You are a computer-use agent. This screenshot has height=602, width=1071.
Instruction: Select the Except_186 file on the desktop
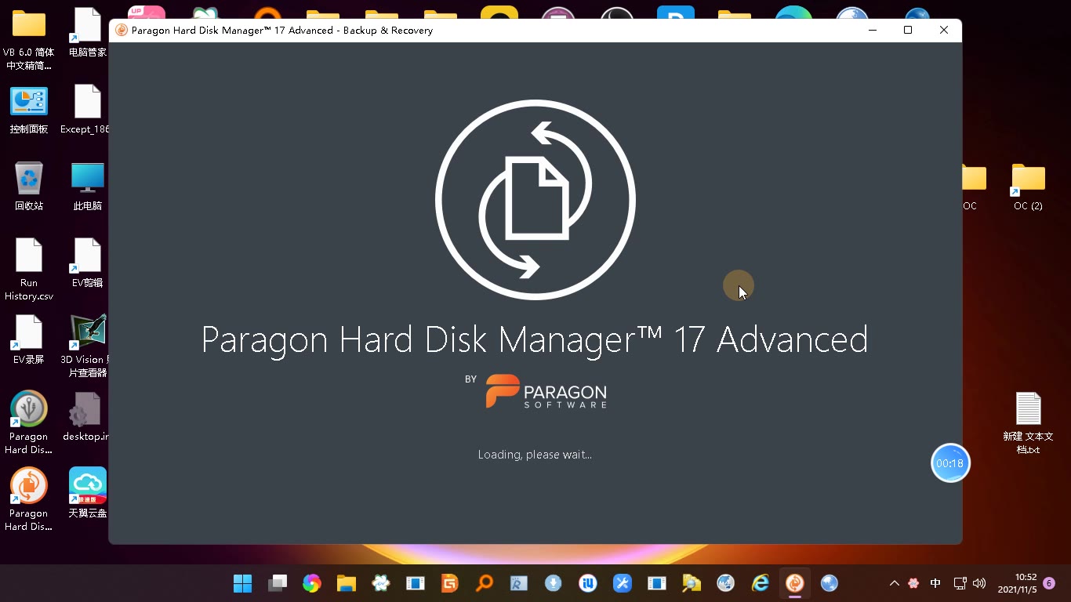[x=86, y=110]
